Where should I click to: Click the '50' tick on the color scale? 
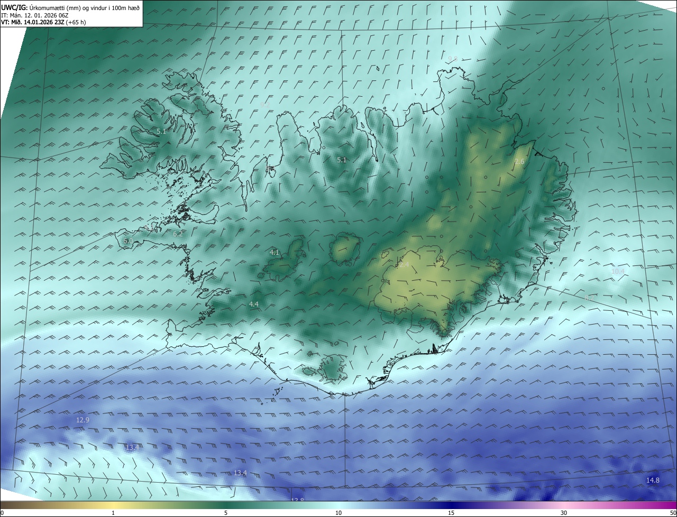tap(673, 513)
